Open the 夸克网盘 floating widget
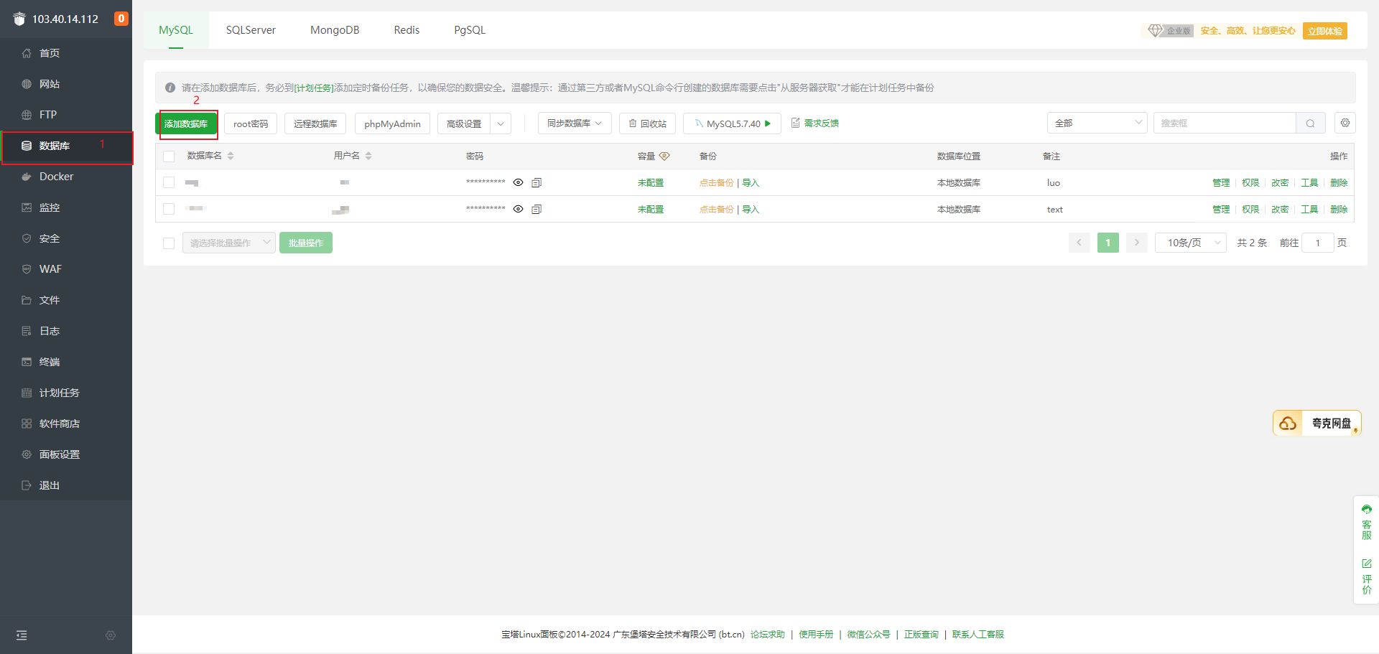The height and width of the screenshot is (654, 1379). tap(1317, 424)
